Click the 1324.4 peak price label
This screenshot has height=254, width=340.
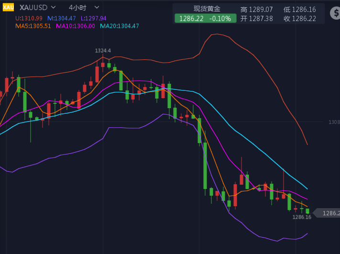[103, 51]
